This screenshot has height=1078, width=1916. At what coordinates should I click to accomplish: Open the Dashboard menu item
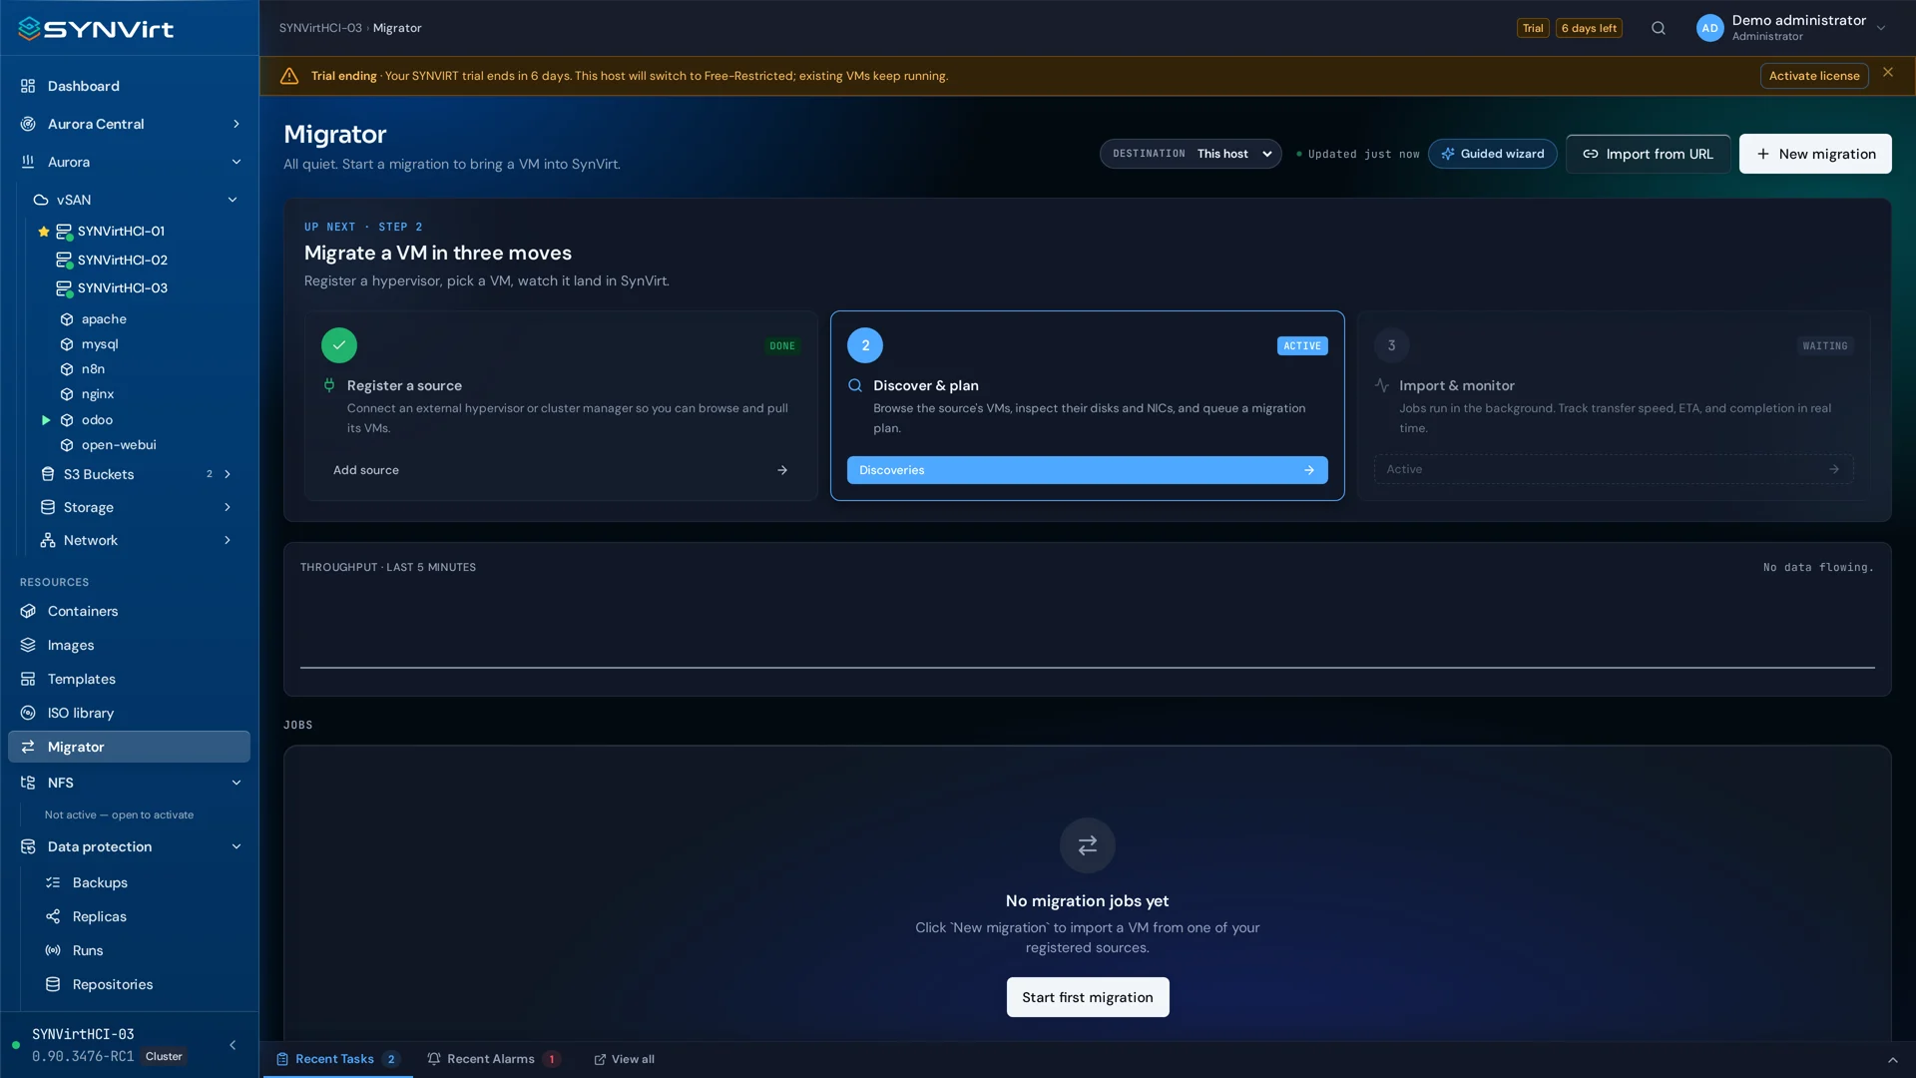[129, 86]
